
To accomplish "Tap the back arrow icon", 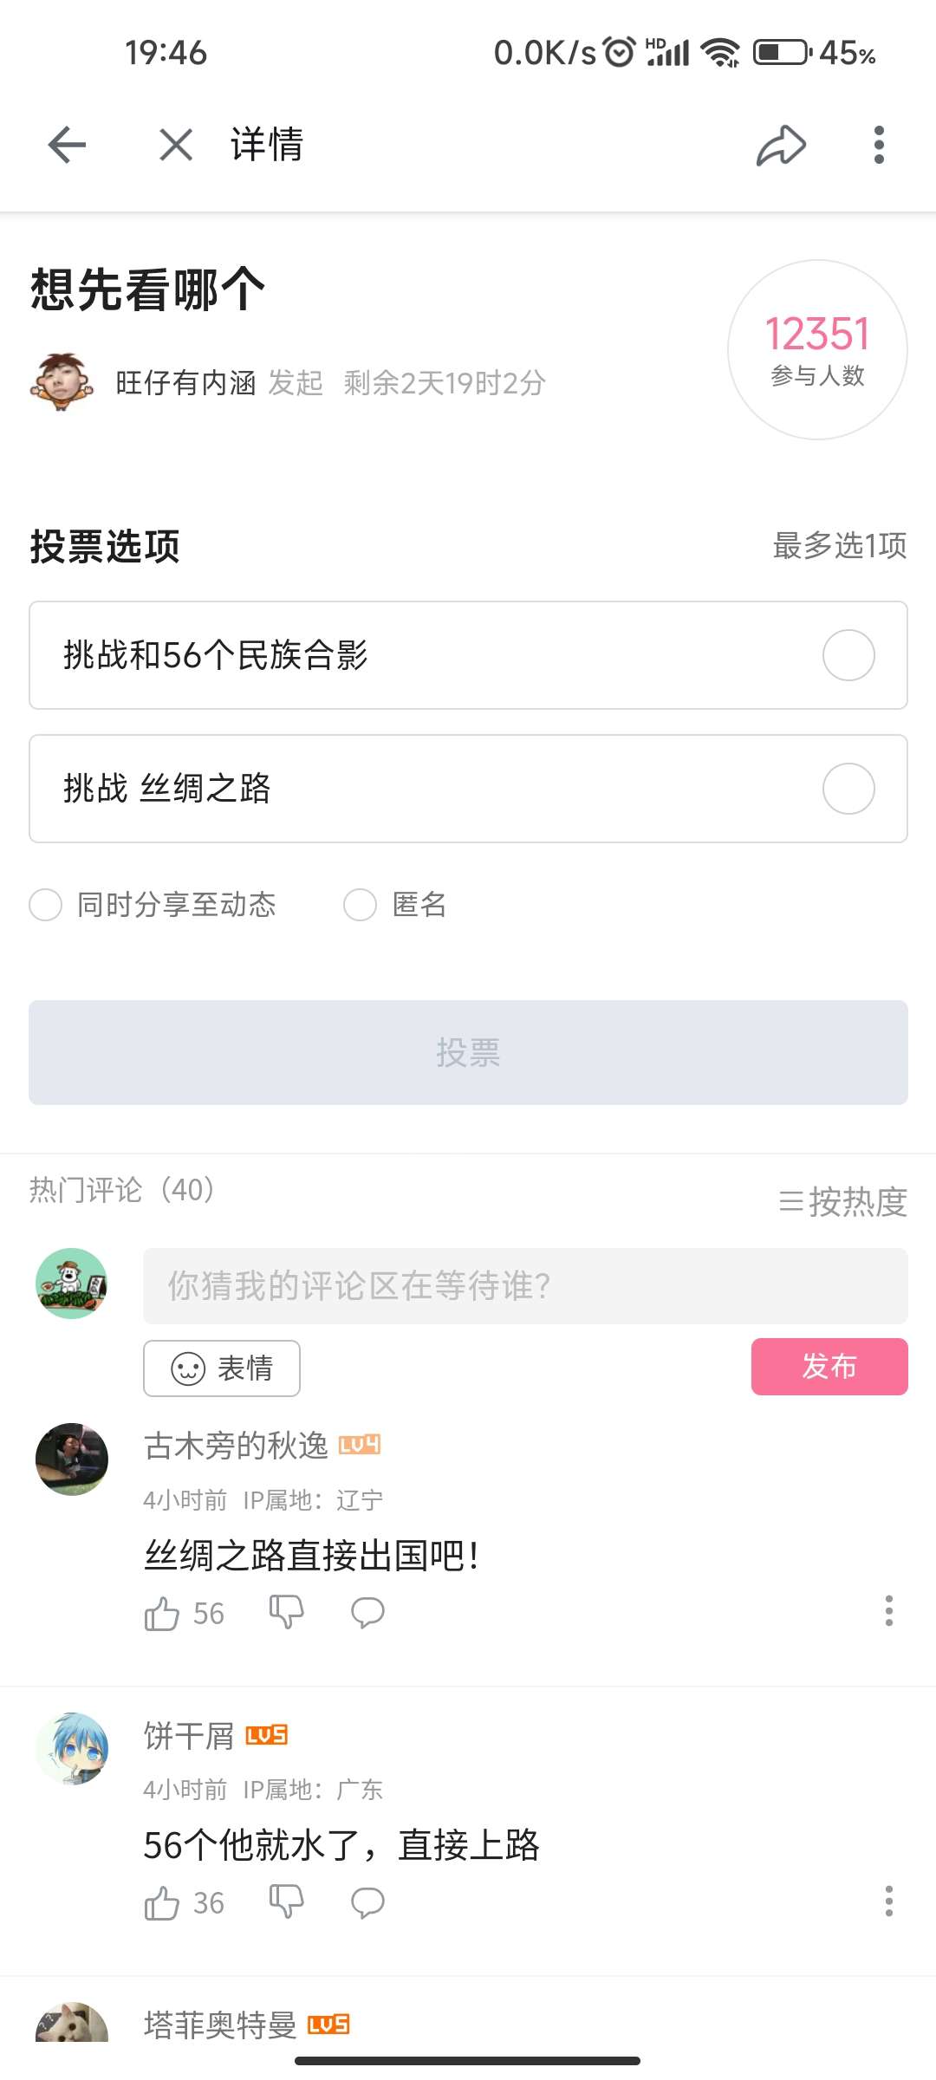I will (x=67, y=145).
